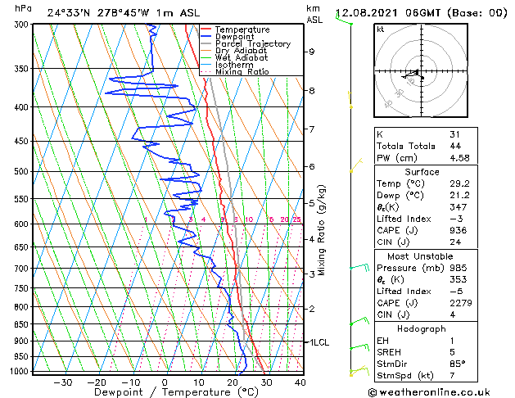Click the green wind barb at 850 hPa
The width and height of the screenshot is (515, 398).
[x=359, y=321]
